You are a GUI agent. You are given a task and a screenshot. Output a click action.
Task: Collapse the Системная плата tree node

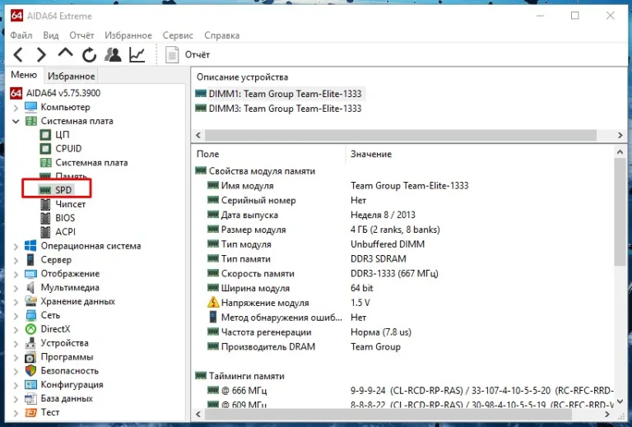click(x=16, y=121)
